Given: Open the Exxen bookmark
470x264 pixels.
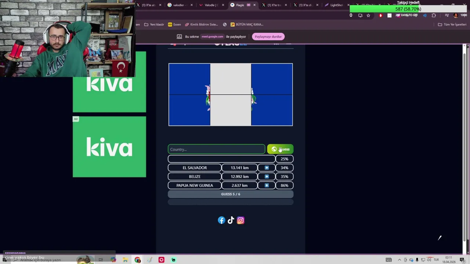Looking at the screenshot, I should click(x=174, y=25).
